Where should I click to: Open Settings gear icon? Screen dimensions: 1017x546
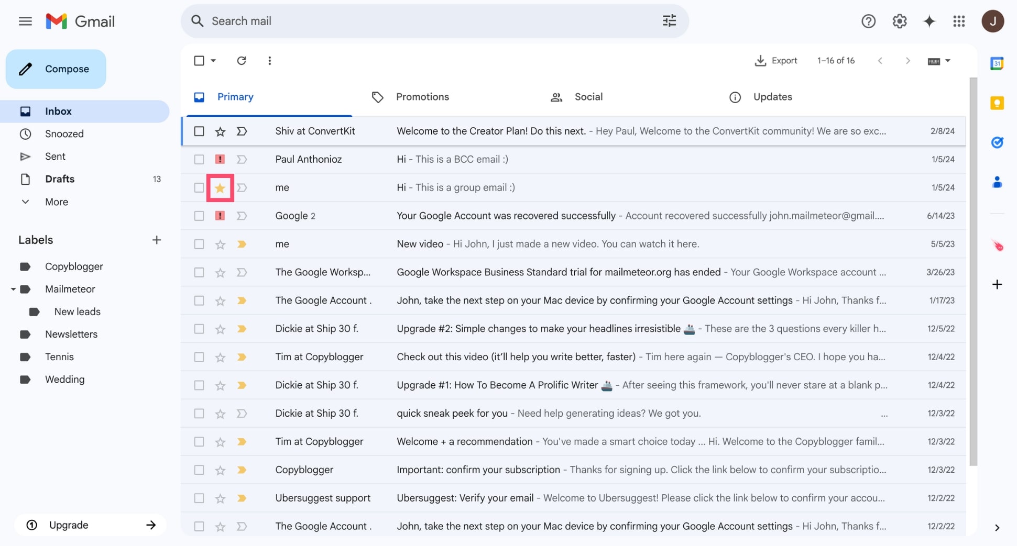coord(899,21)
